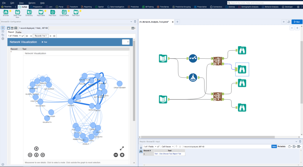The width and height of the screenshot is (303, 167).
Task: Click the Date Time Now tool icon
Action: (x=17, y=12)
